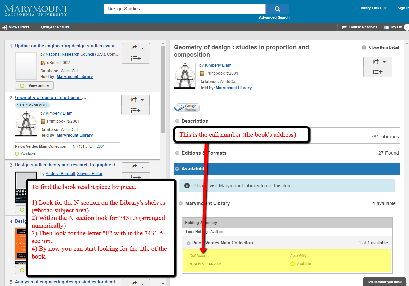Open Marymount Library link in result 1
The height and width of the screenshot is (286, 409).
tap(75, 77)
